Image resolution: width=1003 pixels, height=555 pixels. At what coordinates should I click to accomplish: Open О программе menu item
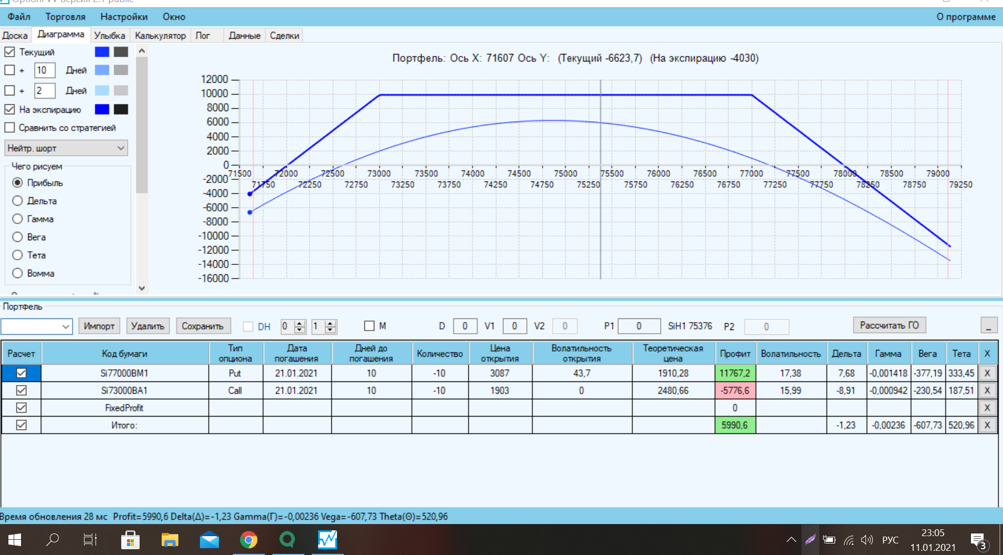pyautogui.click(x=966, y=17)
